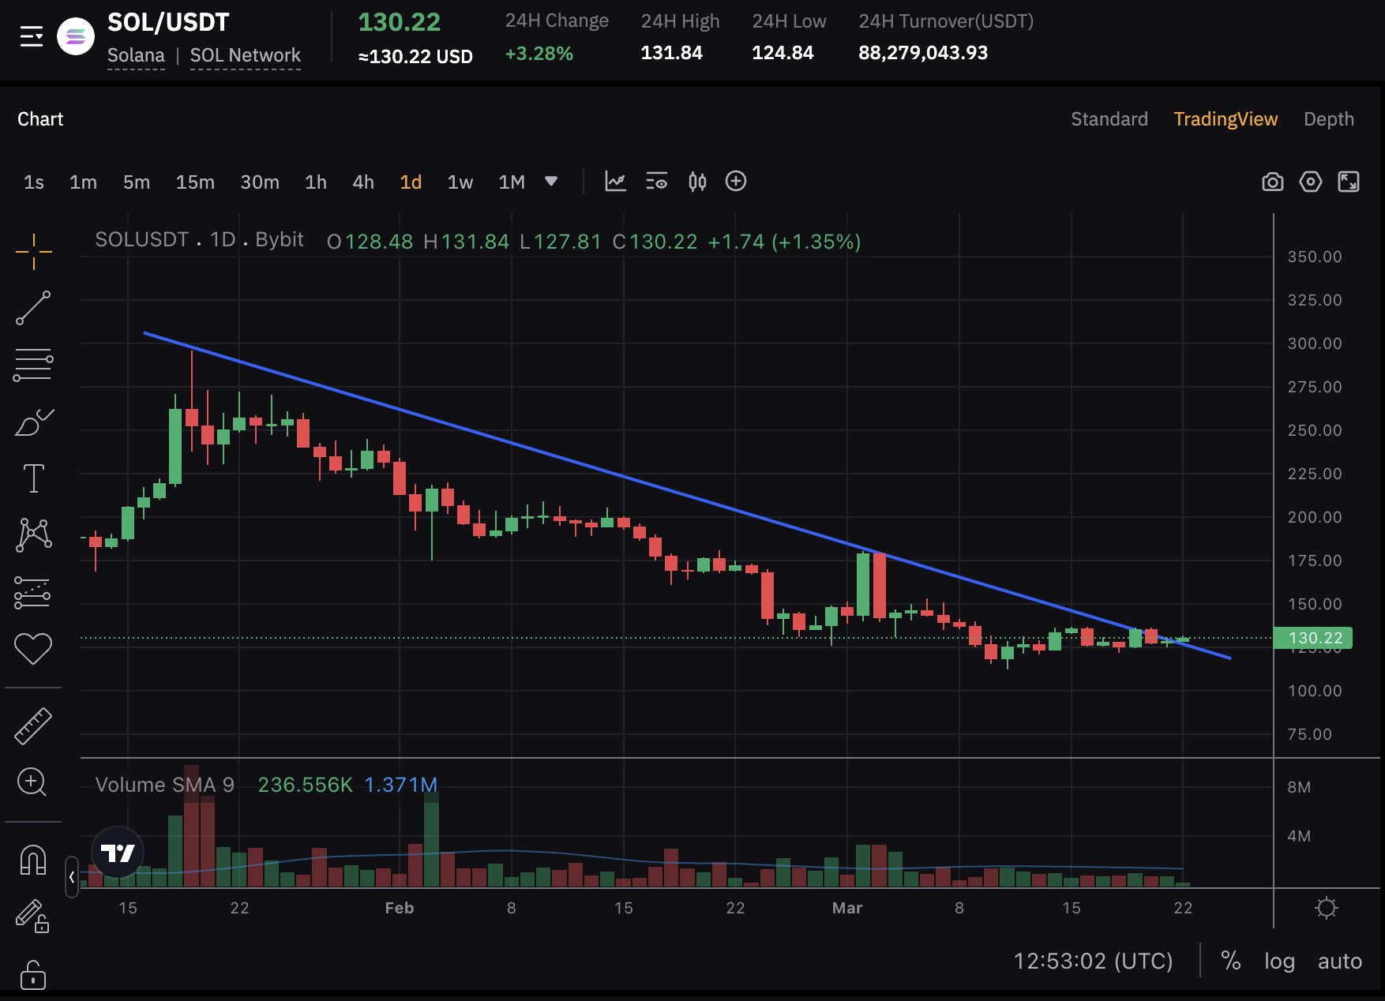This screenshot has height=1001, width=1385.
Task: Open the Depth chart tab
Action: tap(1329, 119)
